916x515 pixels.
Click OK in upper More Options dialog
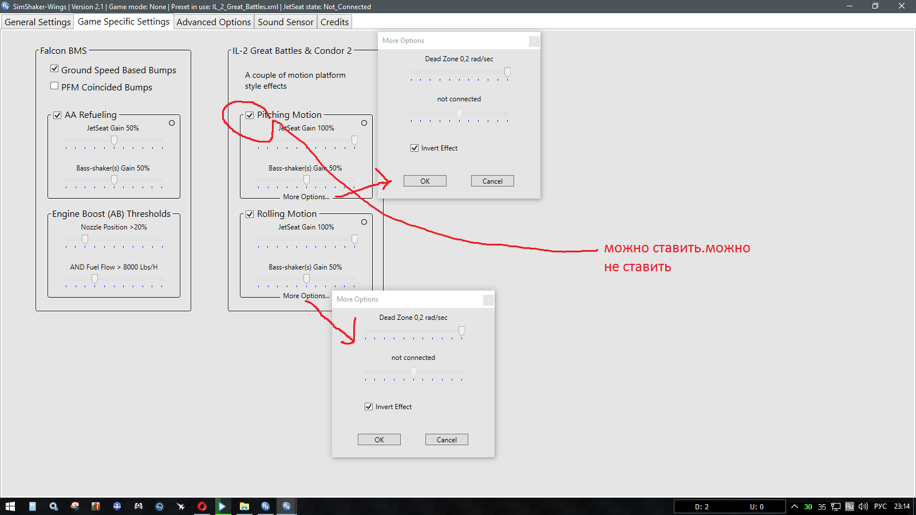[425, 181]
